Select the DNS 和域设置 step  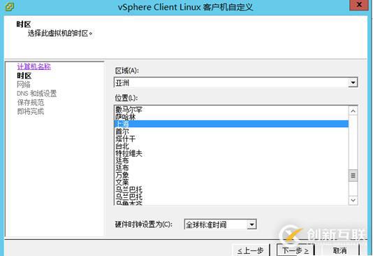(36, 93)
